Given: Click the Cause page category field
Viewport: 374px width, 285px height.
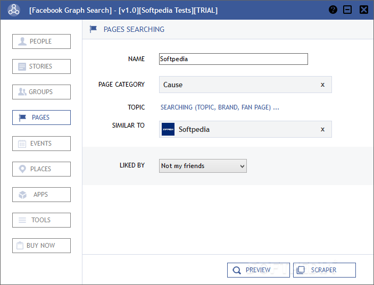Looking at the screenshot, I should [245, 85].
